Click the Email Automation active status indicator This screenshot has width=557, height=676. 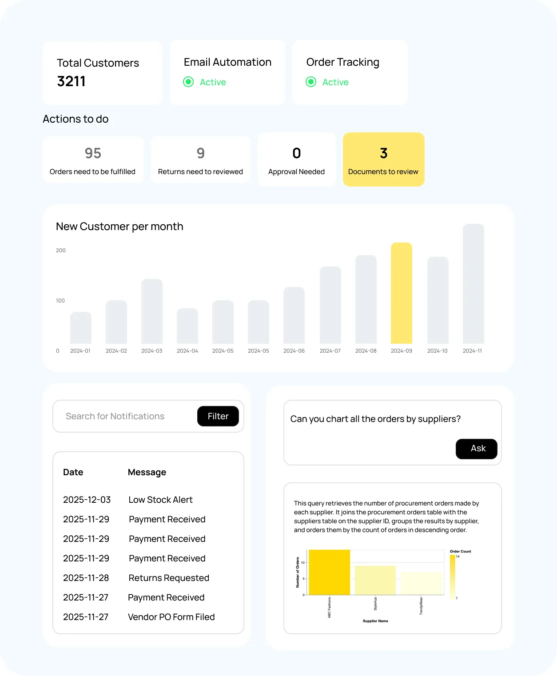188,82
